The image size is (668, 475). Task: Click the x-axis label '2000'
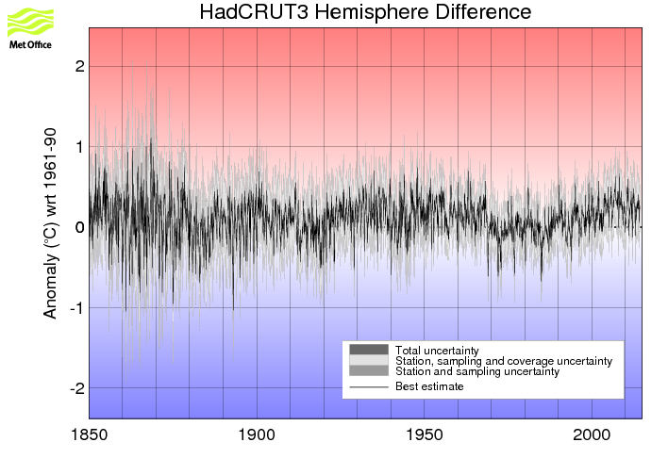pos(592,434)
